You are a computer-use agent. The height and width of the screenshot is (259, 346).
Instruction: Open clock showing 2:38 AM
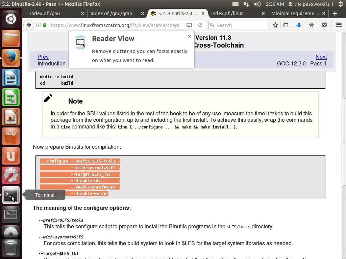[x=275, y=4]
